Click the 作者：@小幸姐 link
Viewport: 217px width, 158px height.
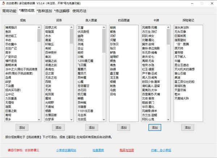161,150
